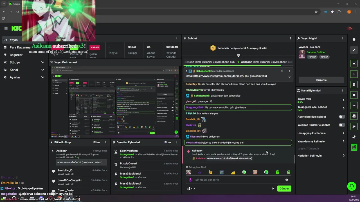360x202 pixels.
Task: Open Denetim Eylemleri panel three-dot menu
Action: click(x=177, y=143)
